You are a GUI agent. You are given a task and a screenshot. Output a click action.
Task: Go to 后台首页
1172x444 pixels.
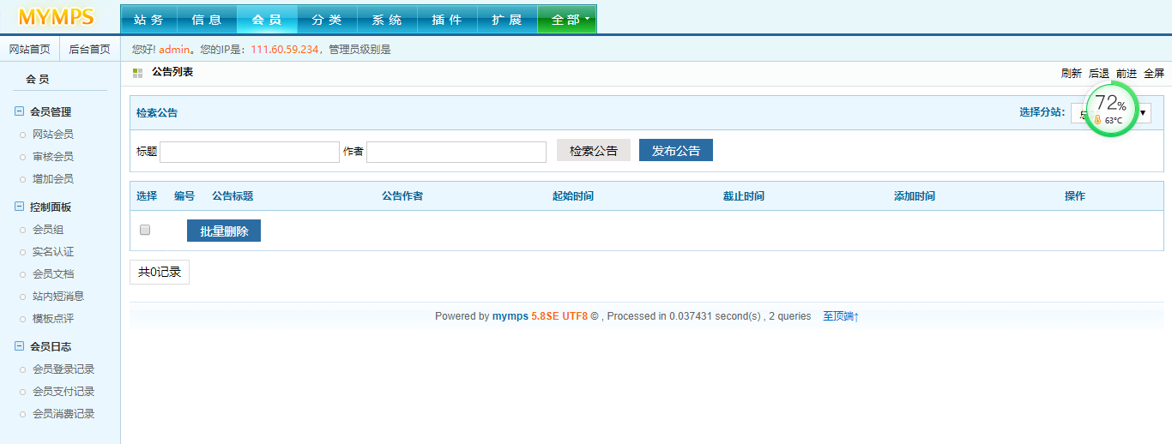click(89, 50)
